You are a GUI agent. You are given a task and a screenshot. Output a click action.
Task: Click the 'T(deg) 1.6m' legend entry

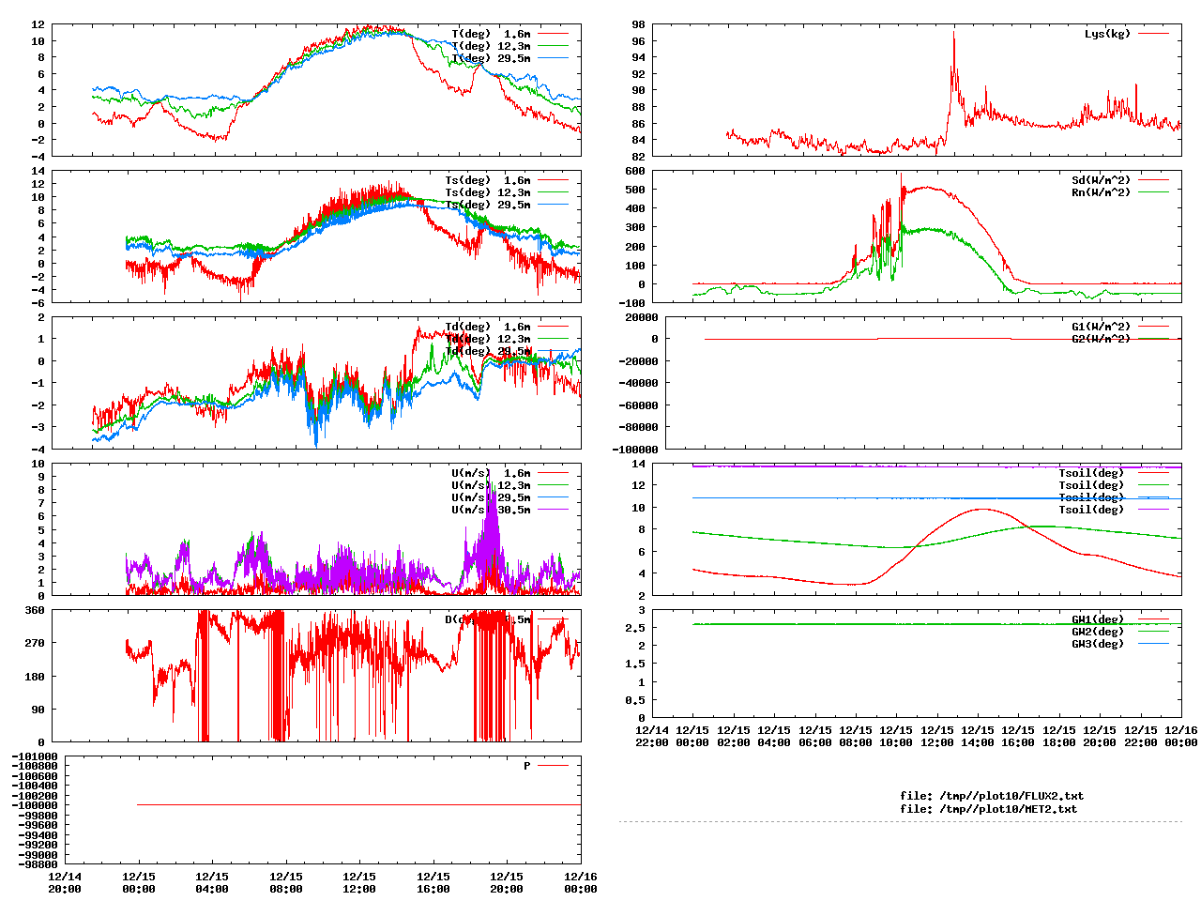(491, 34)
